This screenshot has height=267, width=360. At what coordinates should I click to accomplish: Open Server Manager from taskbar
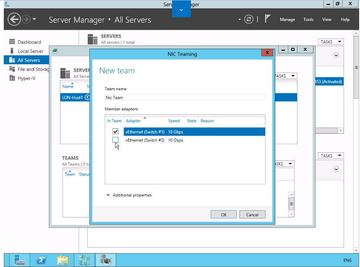click(20, 260)
